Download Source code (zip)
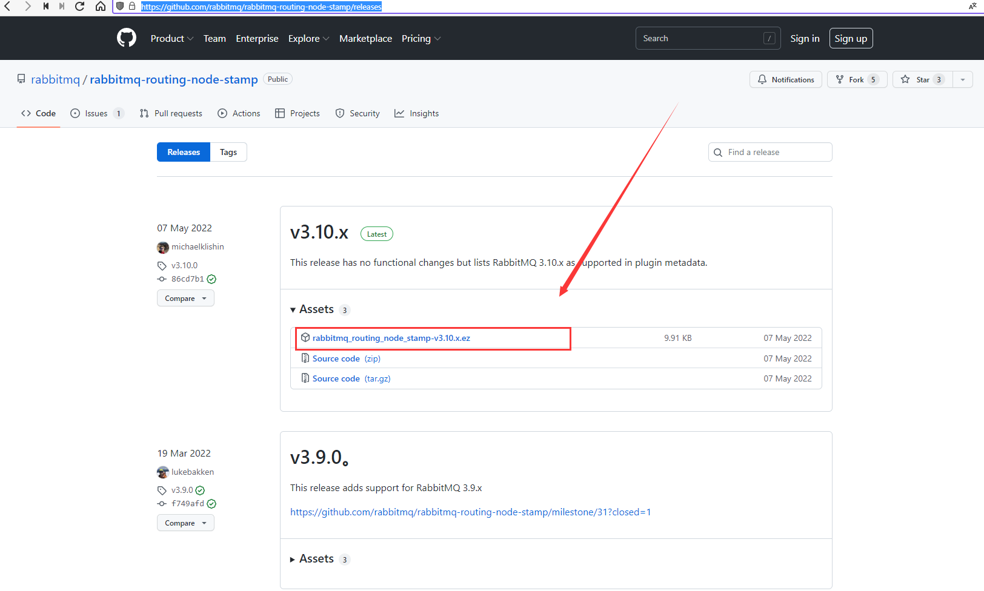This screenshot has height=591, width=984. tap(347, 358)
